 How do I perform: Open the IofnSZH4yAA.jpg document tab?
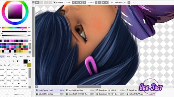(x=141, y=94)
